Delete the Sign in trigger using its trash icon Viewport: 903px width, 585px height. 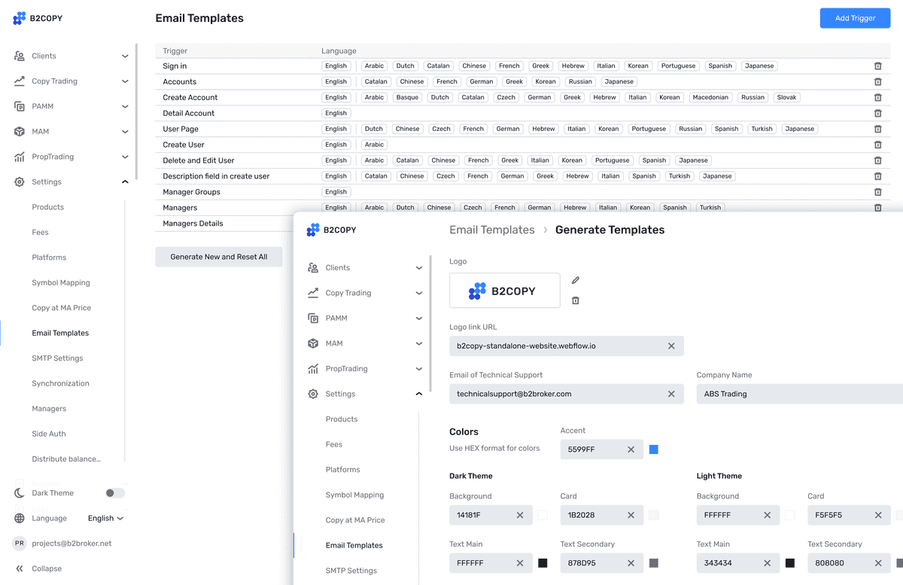(877, 66)
